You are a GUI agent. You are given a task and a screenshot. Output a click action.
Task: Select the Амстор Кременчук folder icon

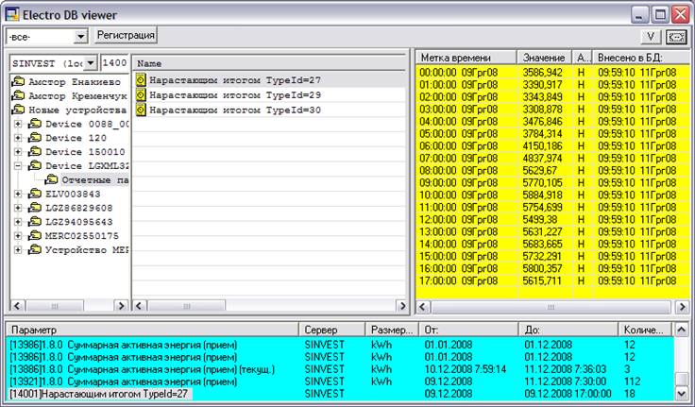pos(18,96)
